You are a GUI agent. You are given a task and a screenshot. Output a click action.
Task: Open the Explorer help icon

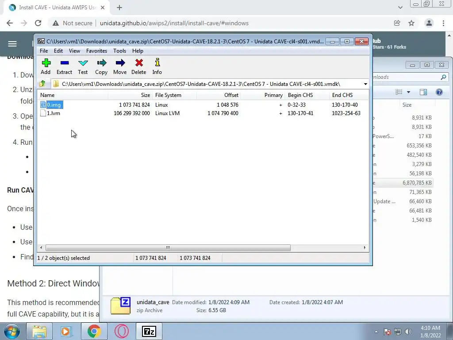439,92
